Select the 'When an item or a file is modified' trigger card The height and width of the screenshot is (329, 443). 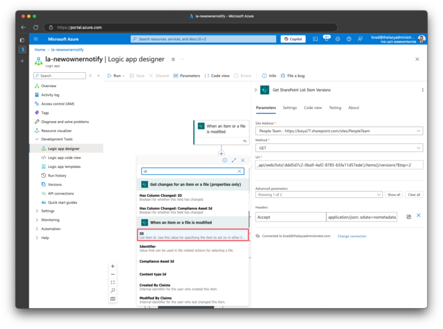pos(221,133)
